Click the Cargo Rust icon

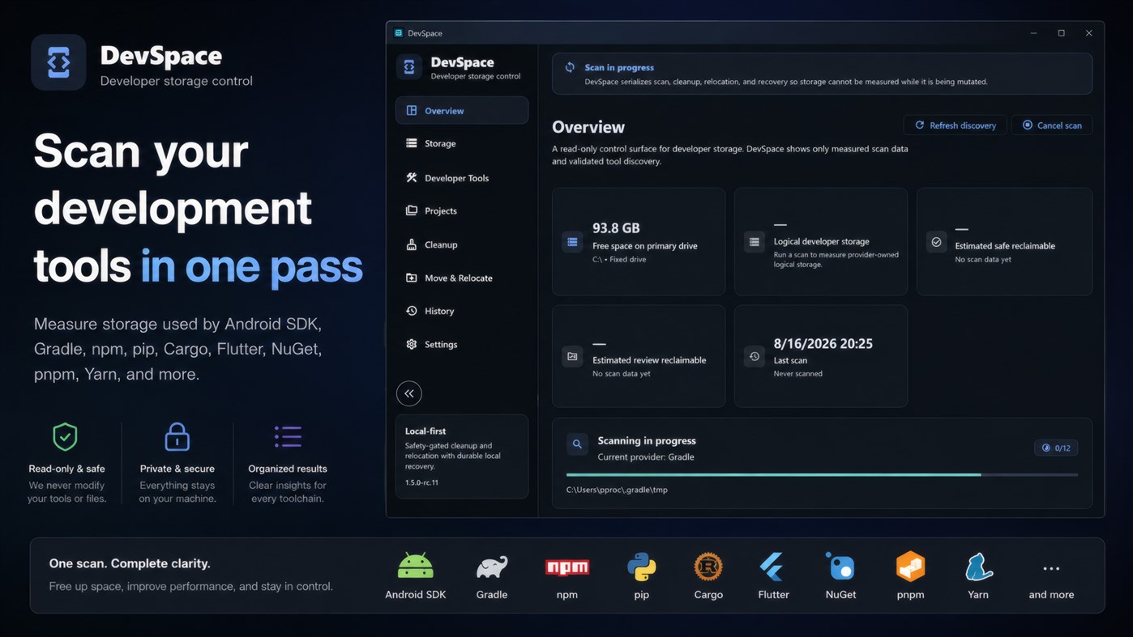point(708,567)
